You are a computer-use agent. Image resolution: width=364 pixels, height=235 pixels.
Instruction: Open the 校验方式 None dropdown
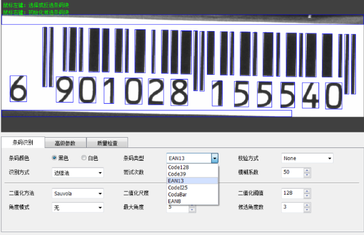pyautogui.click(x=307, y=158)
